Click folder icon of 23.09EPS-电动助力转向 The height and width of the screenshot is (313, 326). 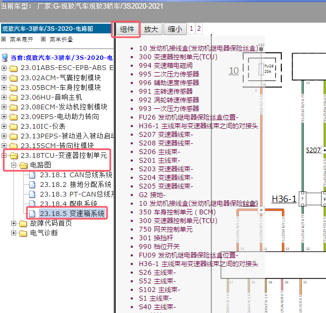coord(13,117)
